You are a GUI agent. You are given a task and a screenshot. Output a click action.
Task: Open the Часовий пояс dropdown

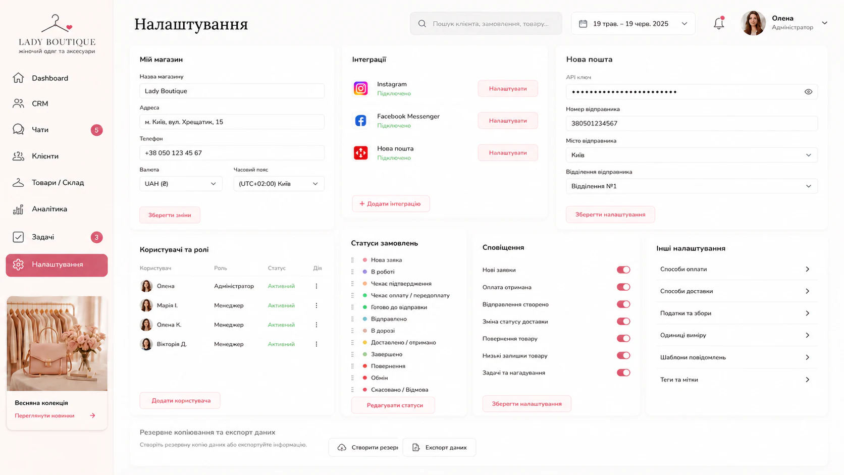[x=279, y=184]
